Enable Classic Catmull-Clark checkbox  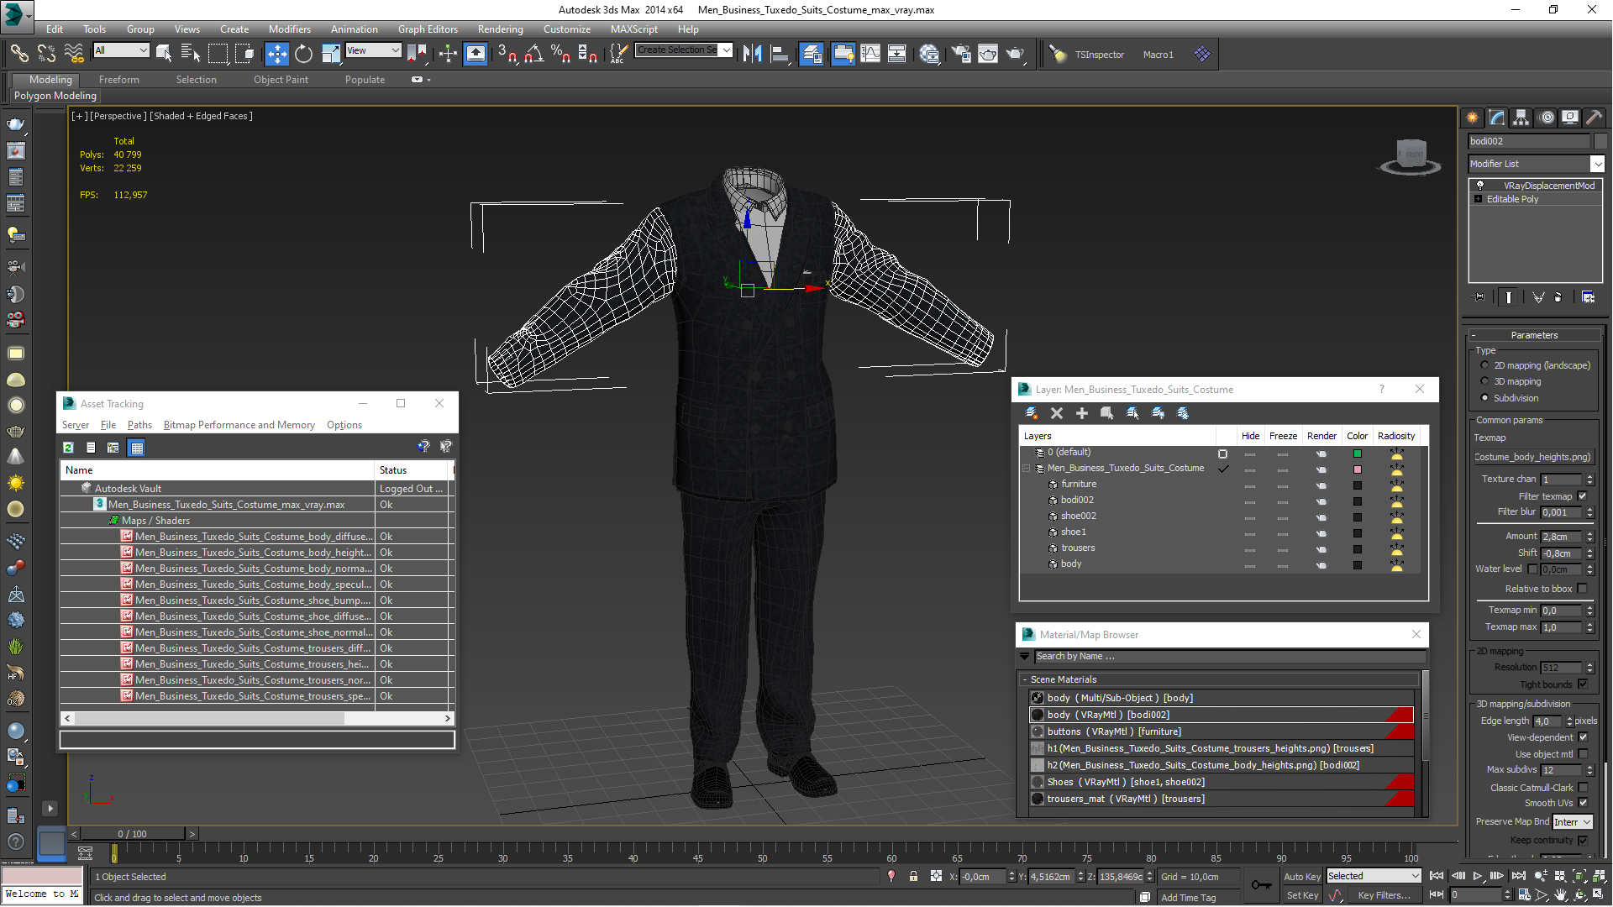[1583, 788]
